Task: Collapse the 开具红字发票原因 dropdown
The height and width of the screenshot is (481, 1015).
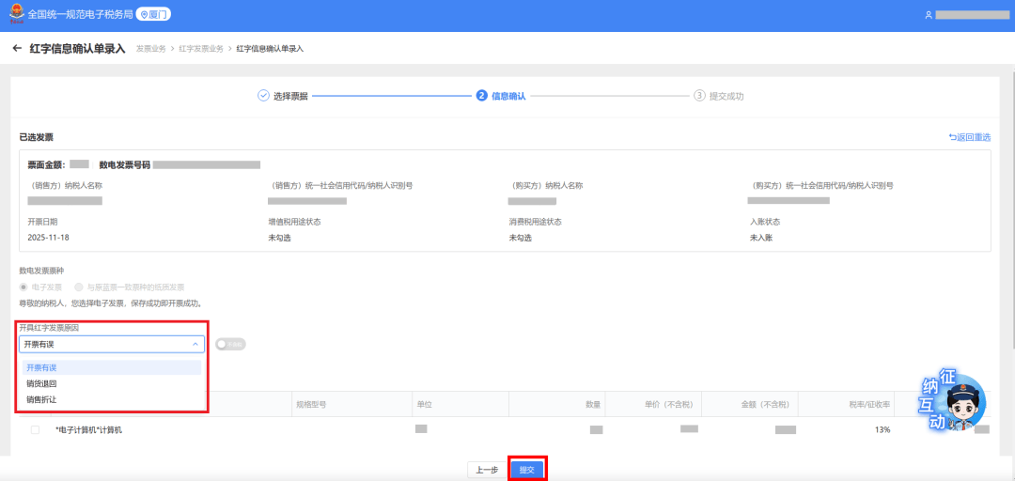Action: pyautogui.click(x=195, y=345)
